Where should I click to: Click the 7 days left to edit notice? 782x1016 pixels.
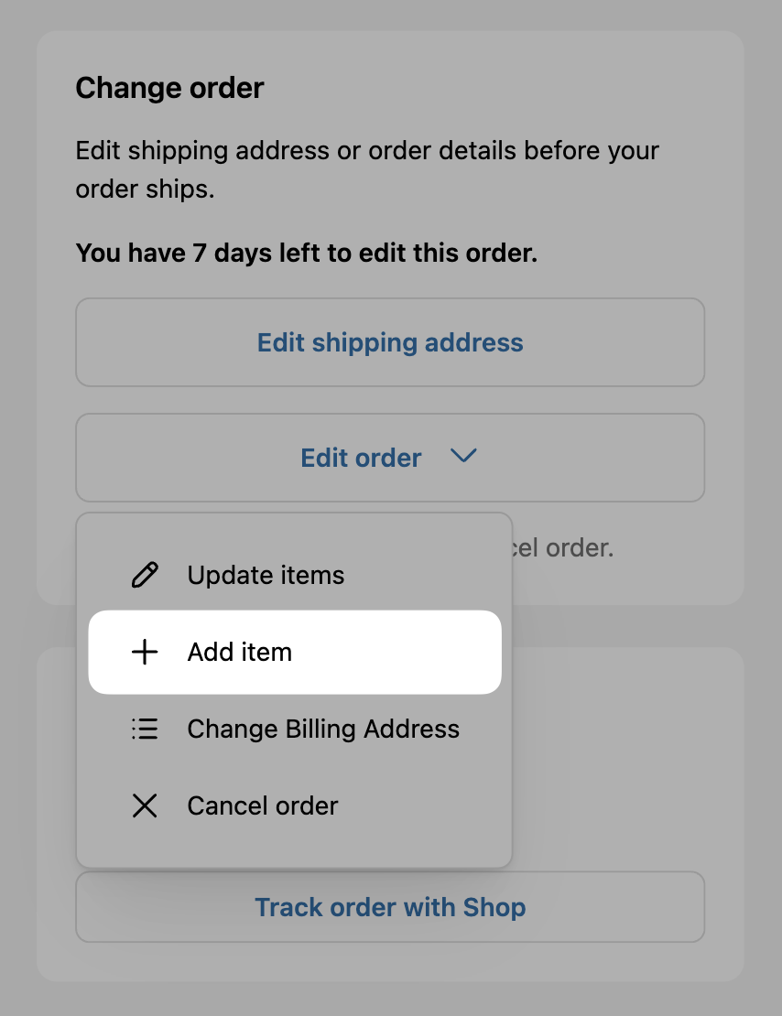[x=307, y=253]
